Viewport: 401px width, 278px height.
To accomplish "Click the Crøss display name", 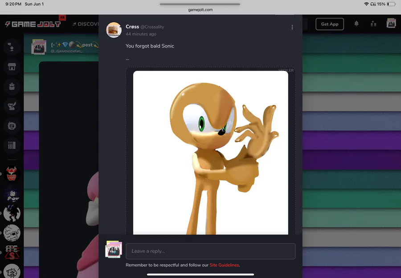I will pos(132,27).
